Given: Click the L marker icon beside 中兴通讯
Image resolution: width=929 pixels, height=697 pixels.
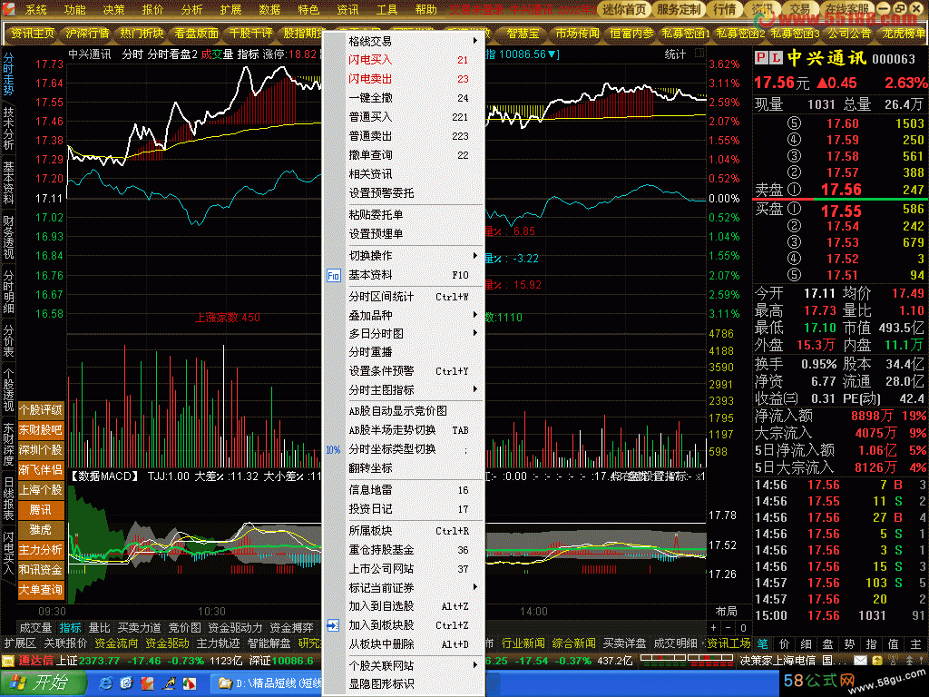Looking at the screenshot, I should (x=776, y=58).
